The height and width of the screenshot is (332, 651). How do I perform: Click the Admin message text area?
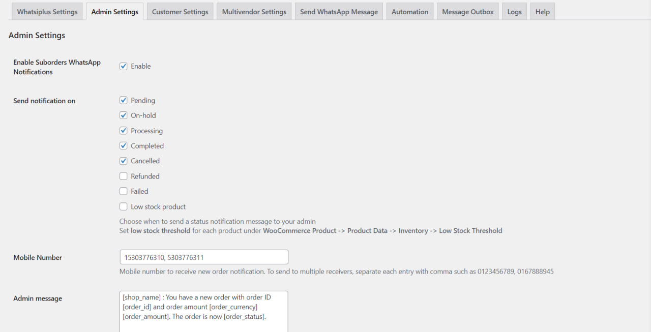tap(203, 310)
